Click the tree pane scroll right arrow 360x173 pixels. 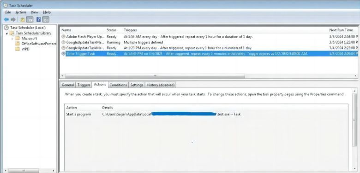tap(53, 171)
